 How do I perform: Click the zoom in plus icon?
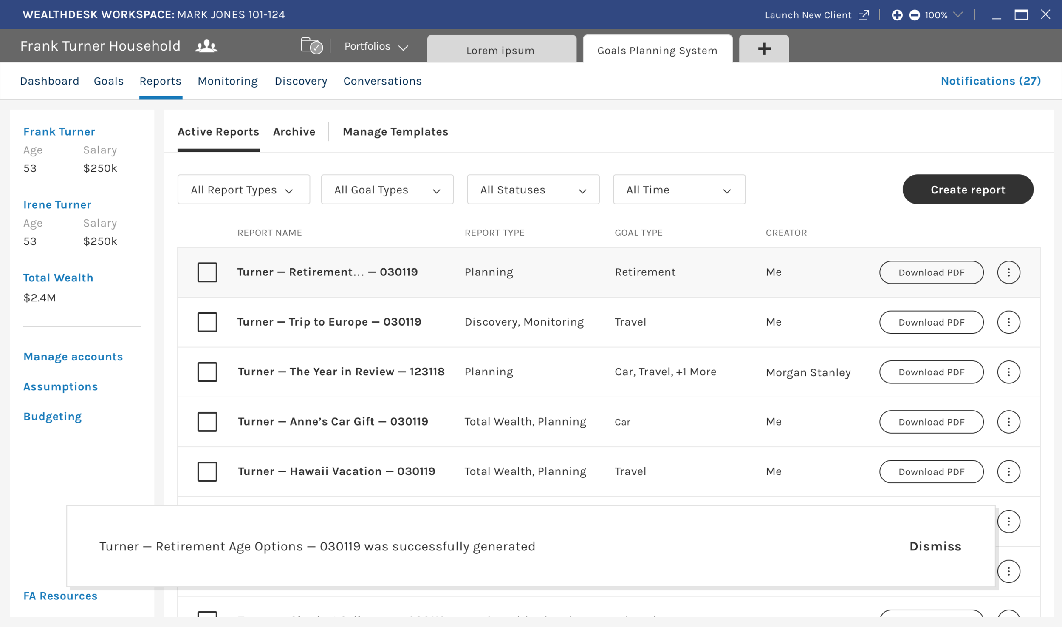tap(897, 15)
